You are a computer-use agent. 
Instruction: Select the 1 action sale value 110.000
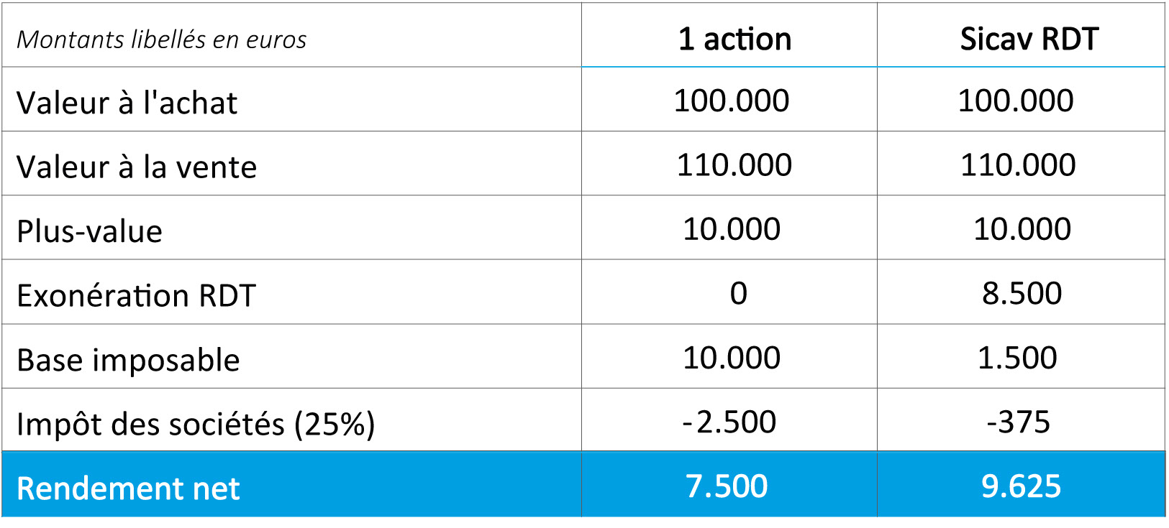click(x=734, y=165)
